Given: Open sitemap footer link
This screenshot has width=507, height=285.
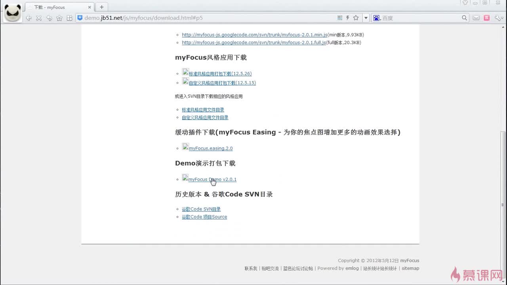Looking at the screenshot, I should click(x=410, y=268).
